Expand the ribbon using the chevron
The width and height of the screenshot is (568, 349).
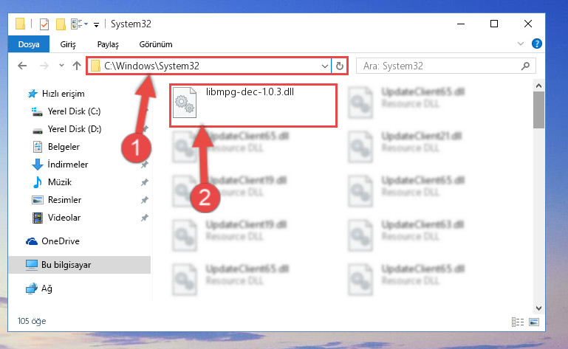pyautogui.click(x=521, y=44)
